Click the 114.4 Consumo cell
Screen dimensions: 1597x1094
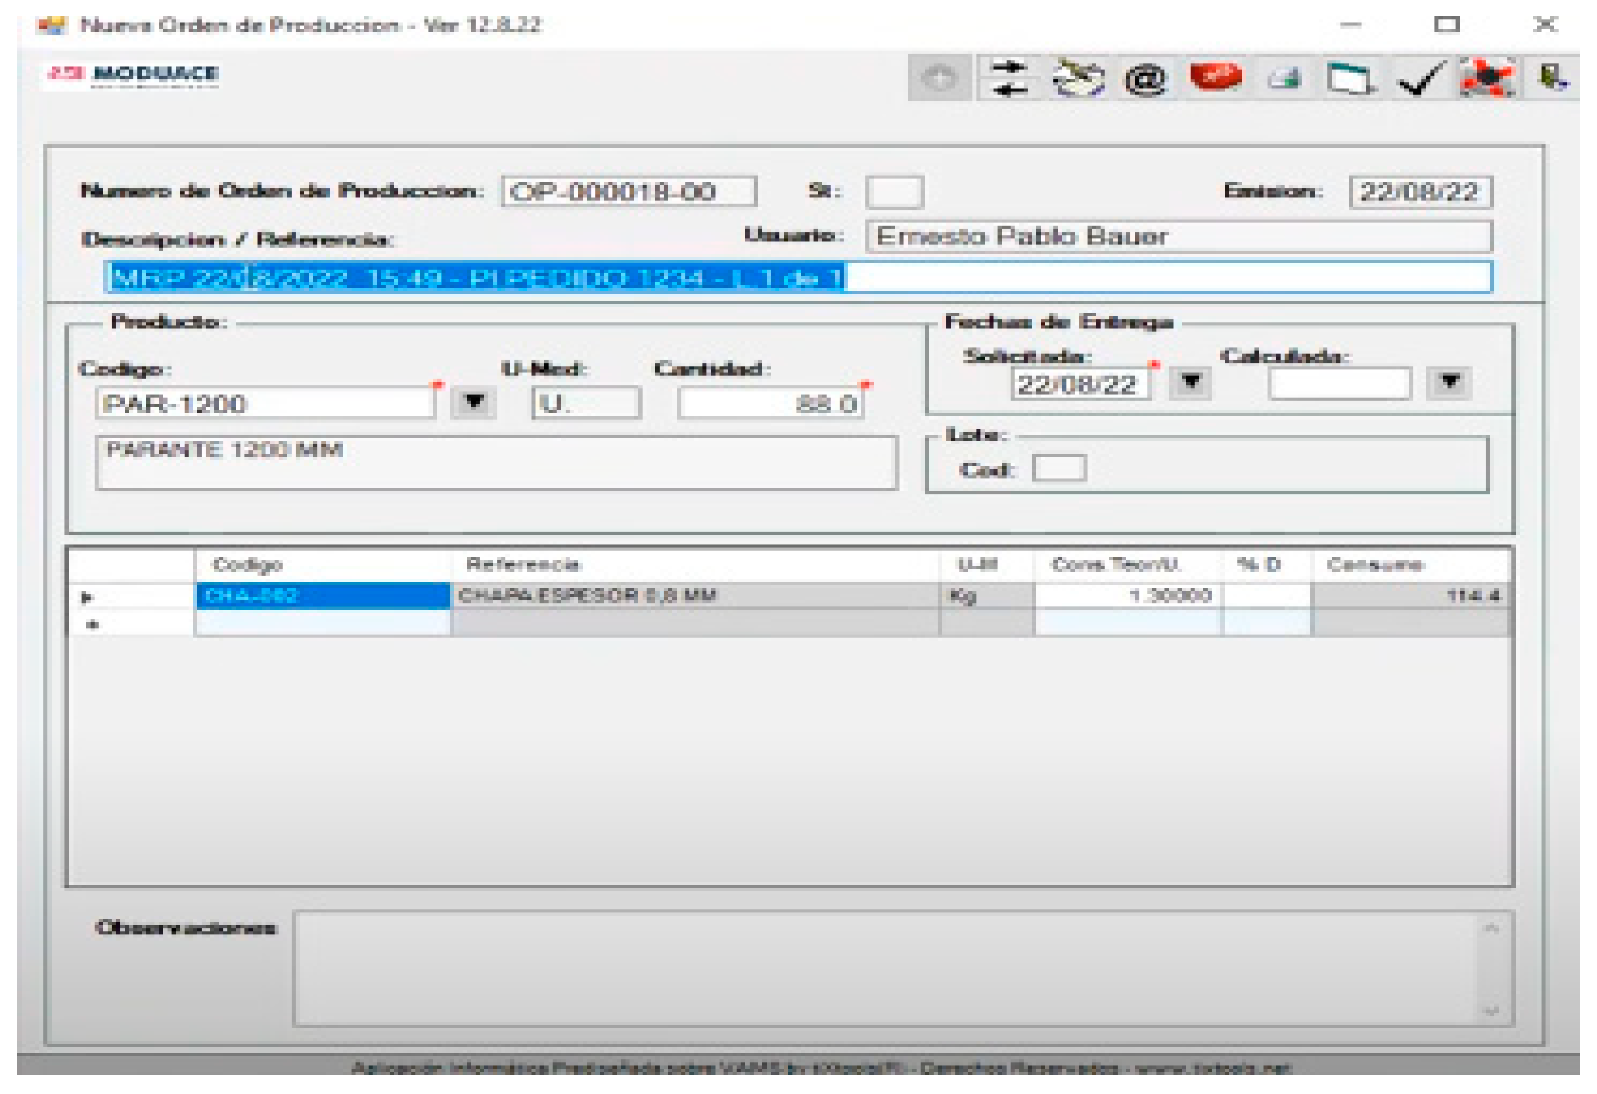pyautogui.click(x=1412, y=596)
